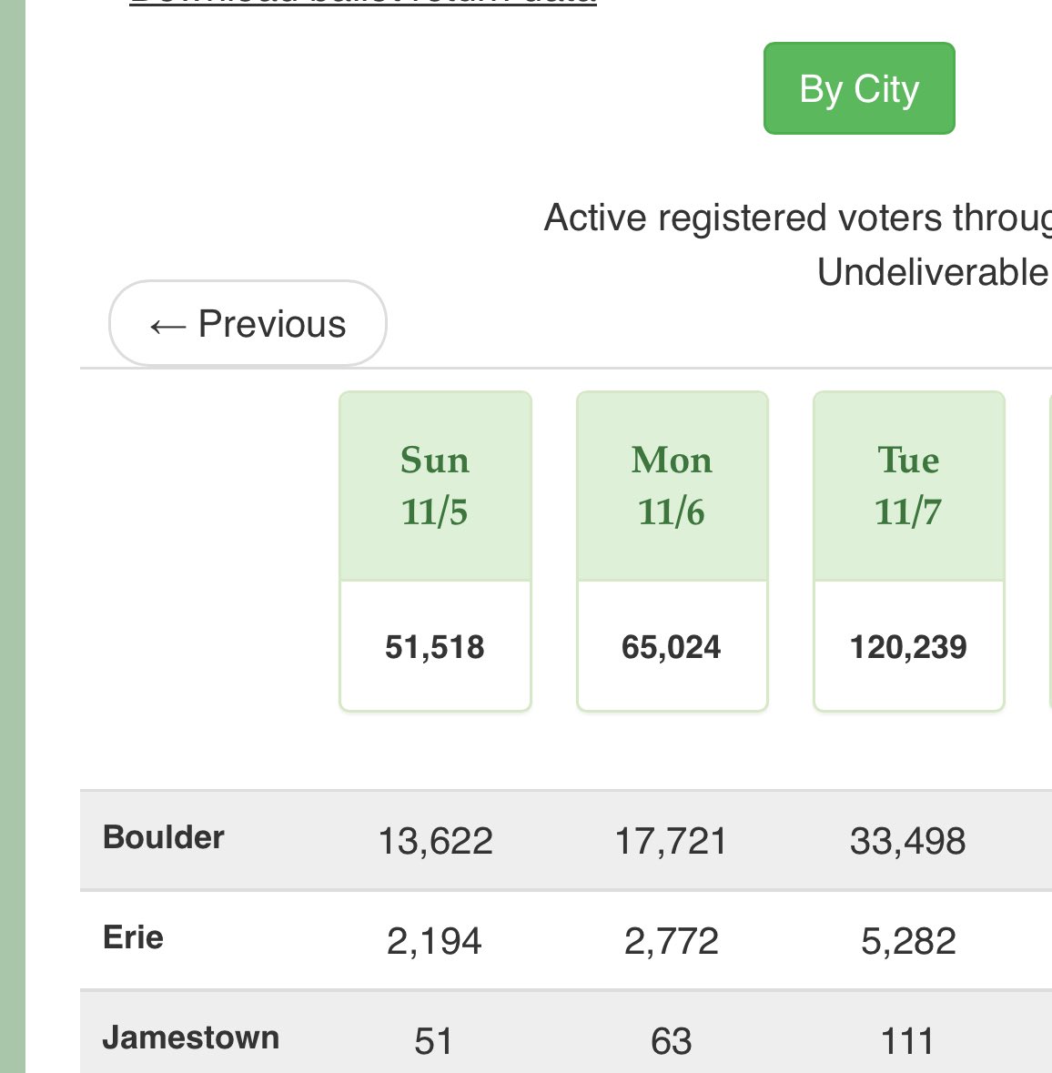Select the Sun 11/5 date card
The image size is (1052, 1073).
pos(435,551)
